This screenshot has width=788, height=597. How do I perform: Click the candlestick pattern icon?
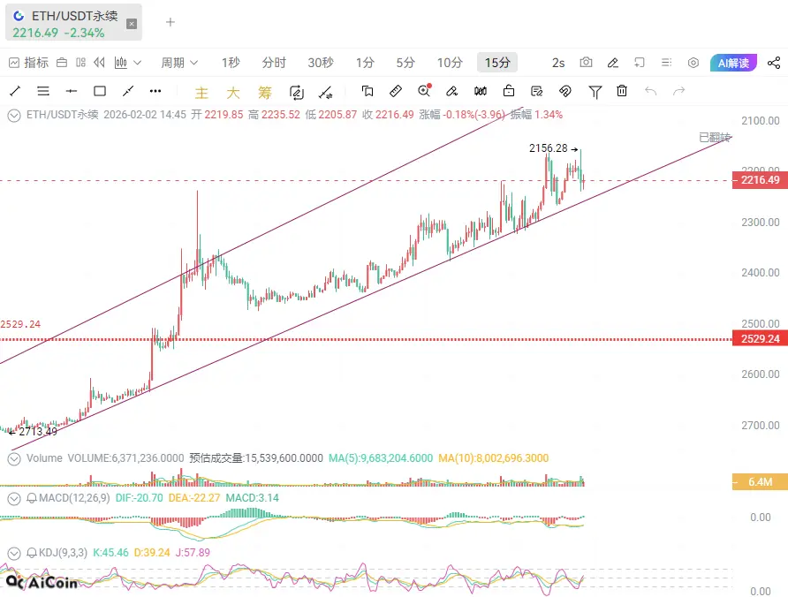[481, 91]
